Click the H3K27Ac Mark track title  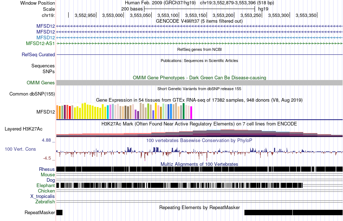click(x=199, y=124)
